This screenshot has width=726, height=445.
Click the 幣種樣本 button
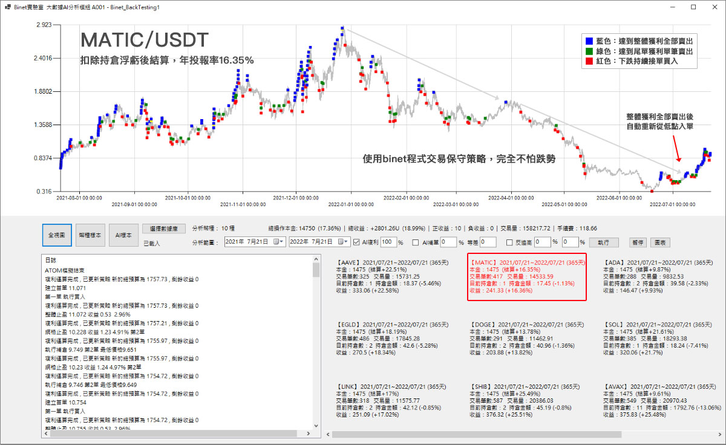point(90,235)
